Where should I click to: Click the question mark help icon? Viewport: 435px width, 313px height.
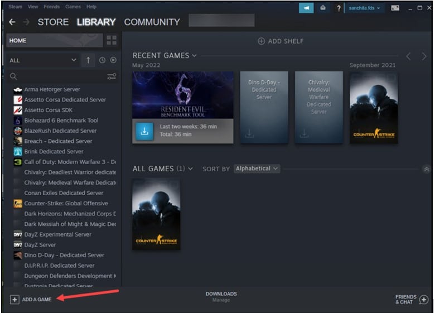(x=339, y=8)
